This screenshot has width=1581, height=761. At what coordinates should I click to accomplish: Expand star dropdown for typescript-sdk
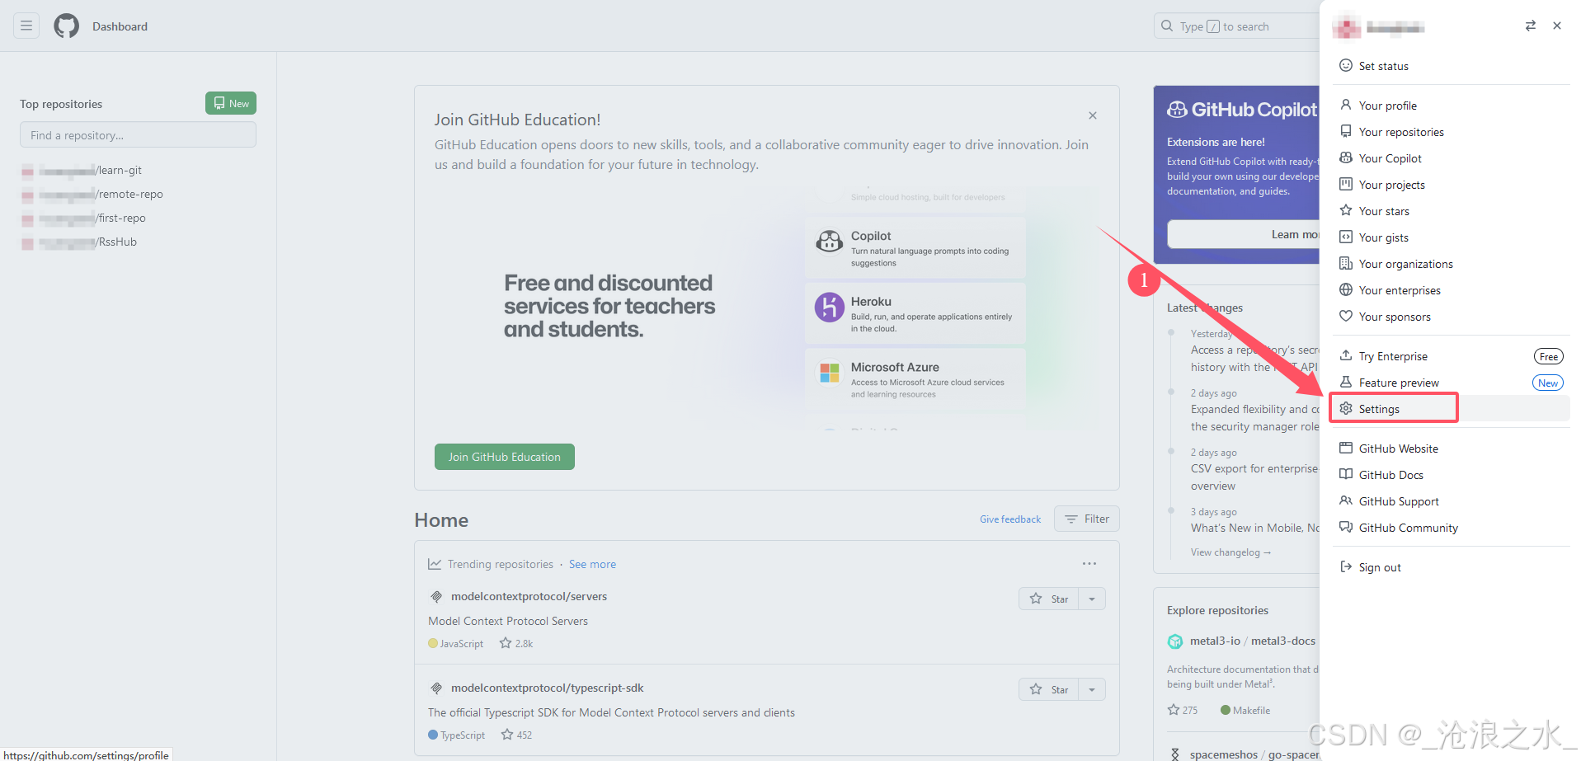[x=1092, y=690]
